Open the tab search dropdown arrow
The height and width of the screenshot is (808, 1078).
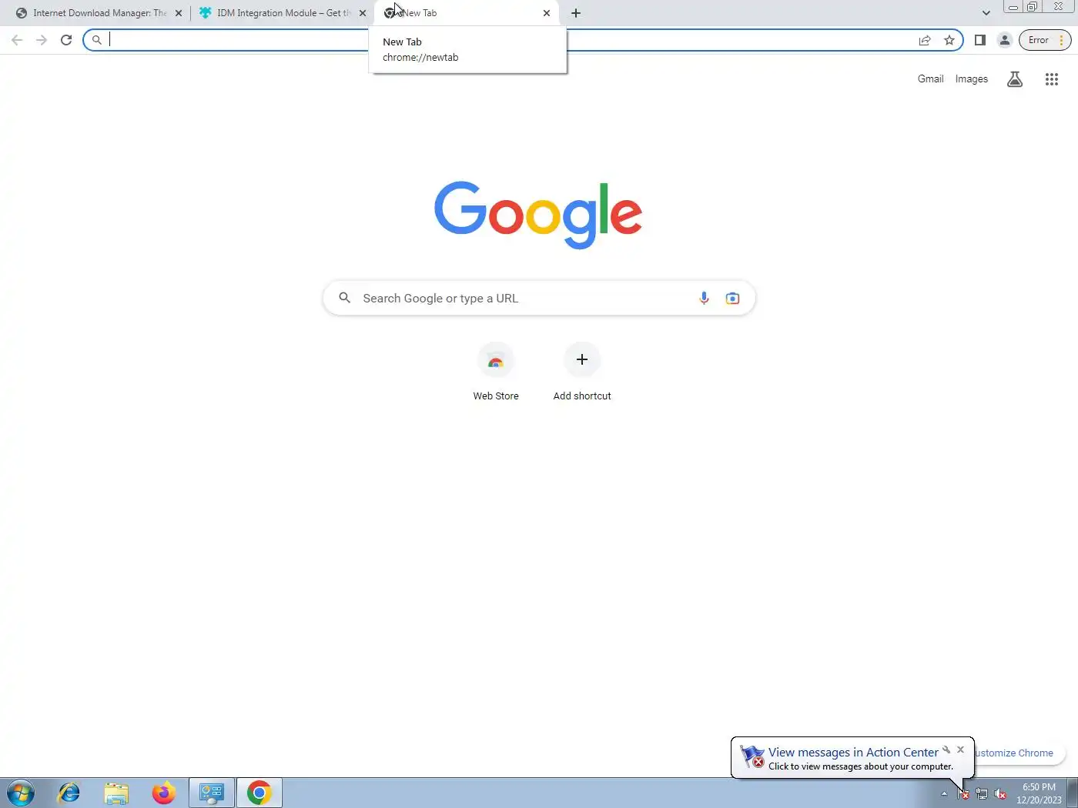point(986,13)
